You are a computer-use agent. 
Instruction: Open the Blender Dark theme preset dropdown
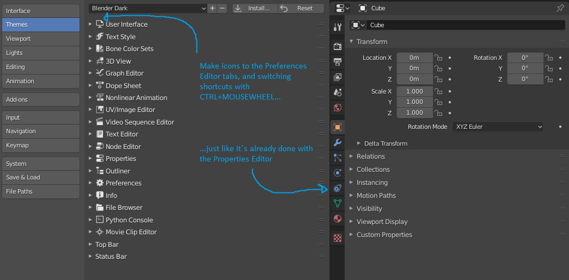pyautogui.click(x=148, y=8)
